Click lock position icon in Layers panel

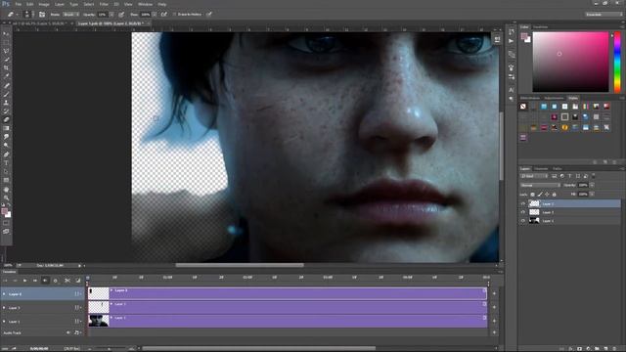547,195
